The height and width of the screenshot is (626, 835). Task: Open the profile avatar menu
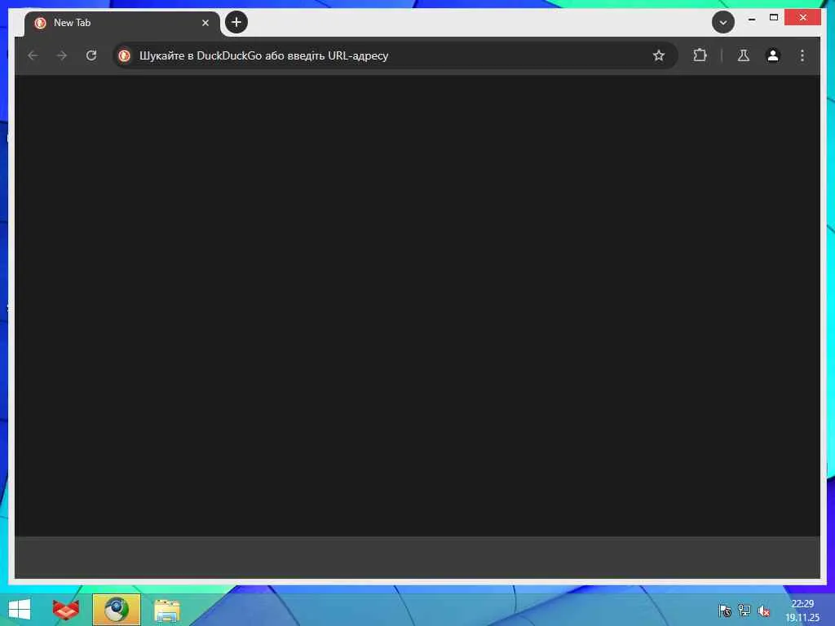(x=773, y=55)
